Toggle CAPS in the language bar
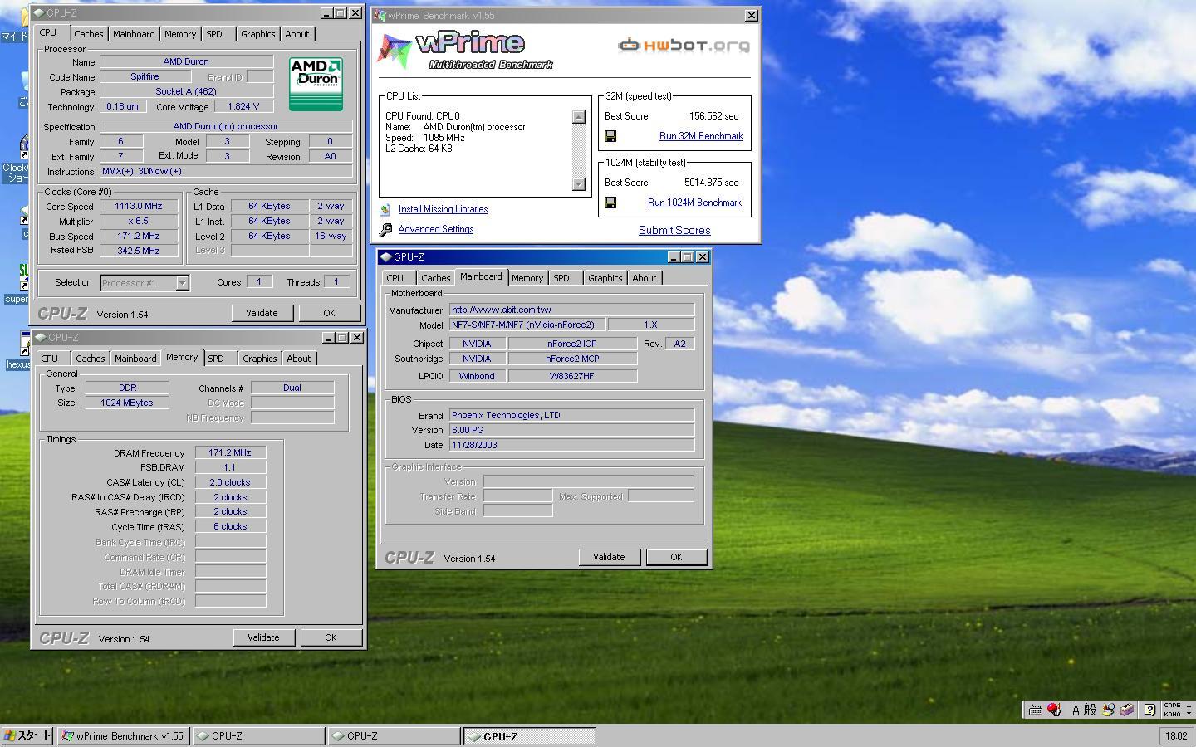 tap(1172, 705)
